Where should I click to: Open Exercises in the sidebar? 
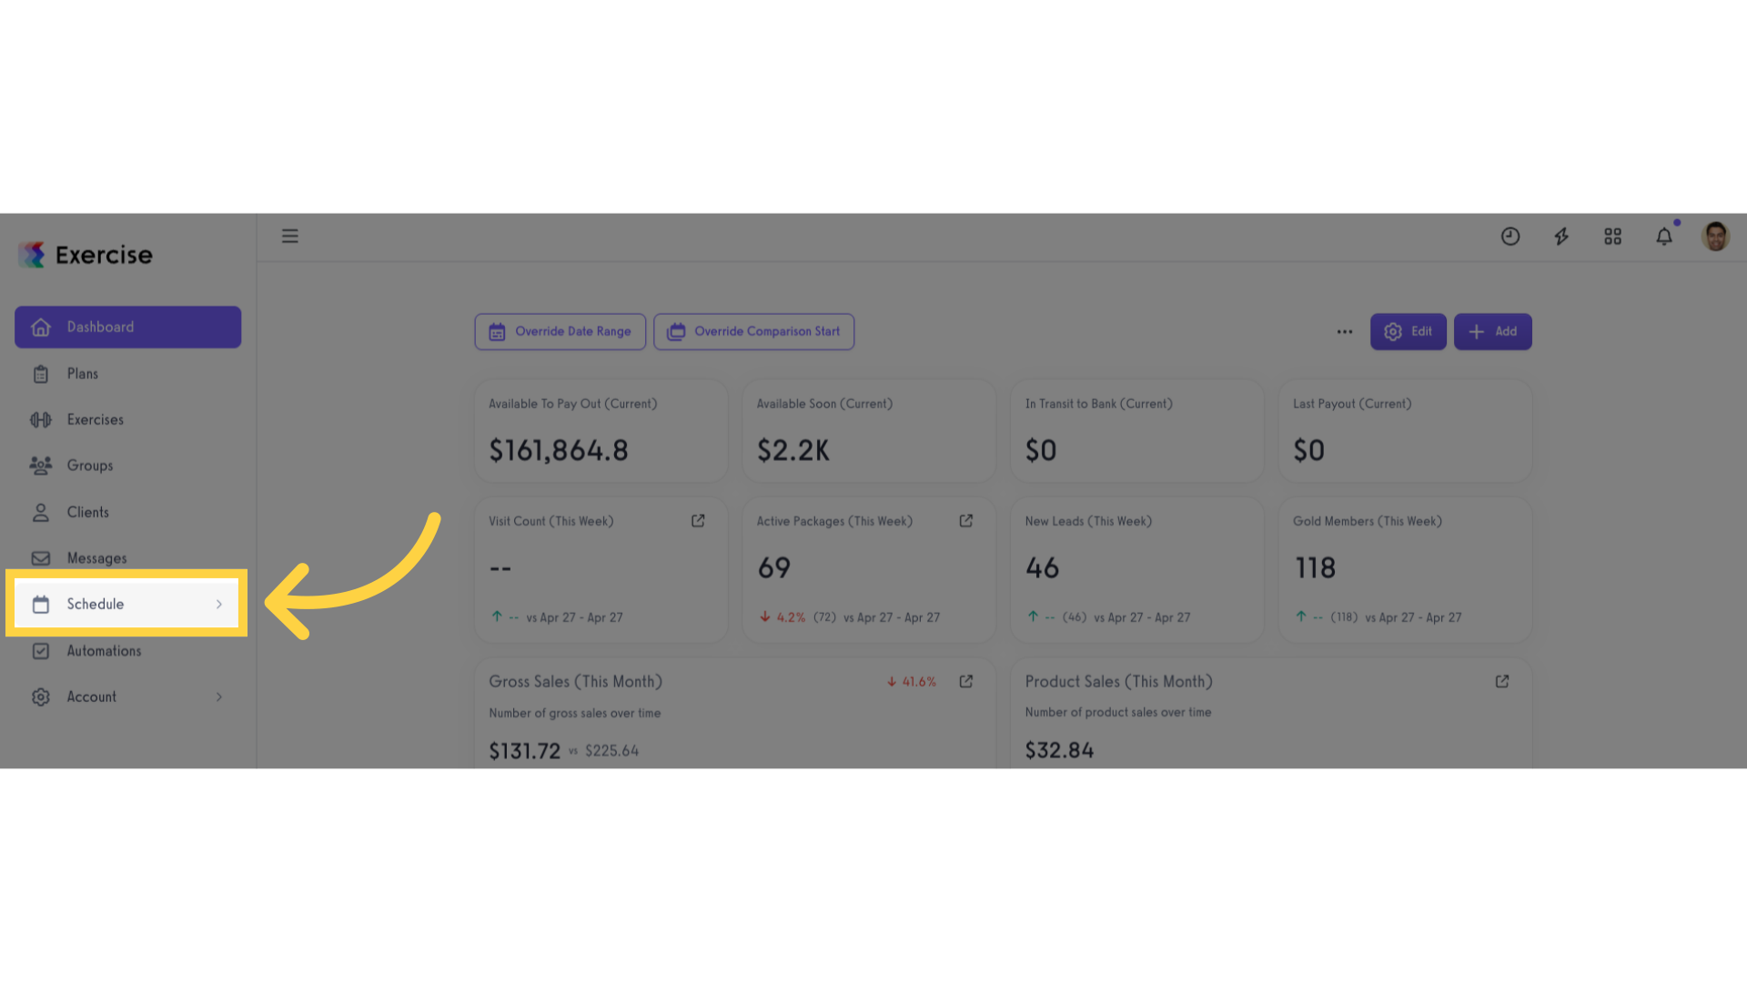click(95, 420)
